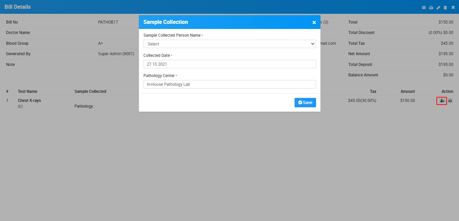Viewport: 459px width, 221px height.
Task: Save the sample collection details
Action: pyautogui.click(x=305, y=103)
